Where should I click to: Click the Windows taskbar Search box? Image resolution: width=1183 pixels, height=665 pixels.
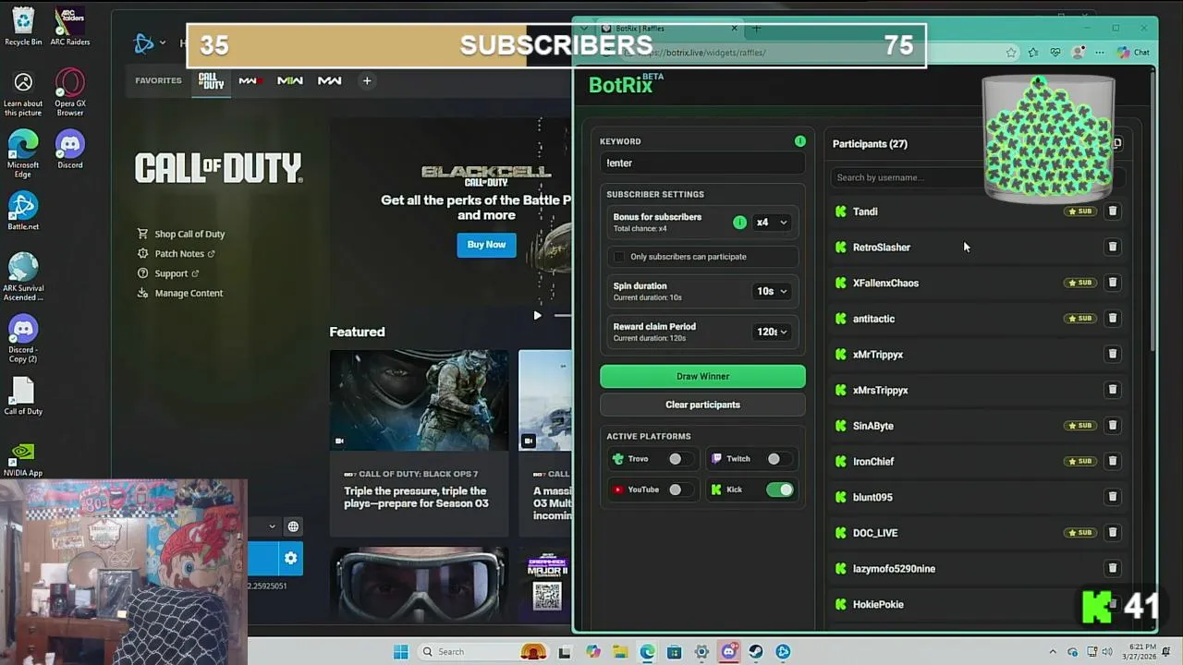[x=481, y=652]
